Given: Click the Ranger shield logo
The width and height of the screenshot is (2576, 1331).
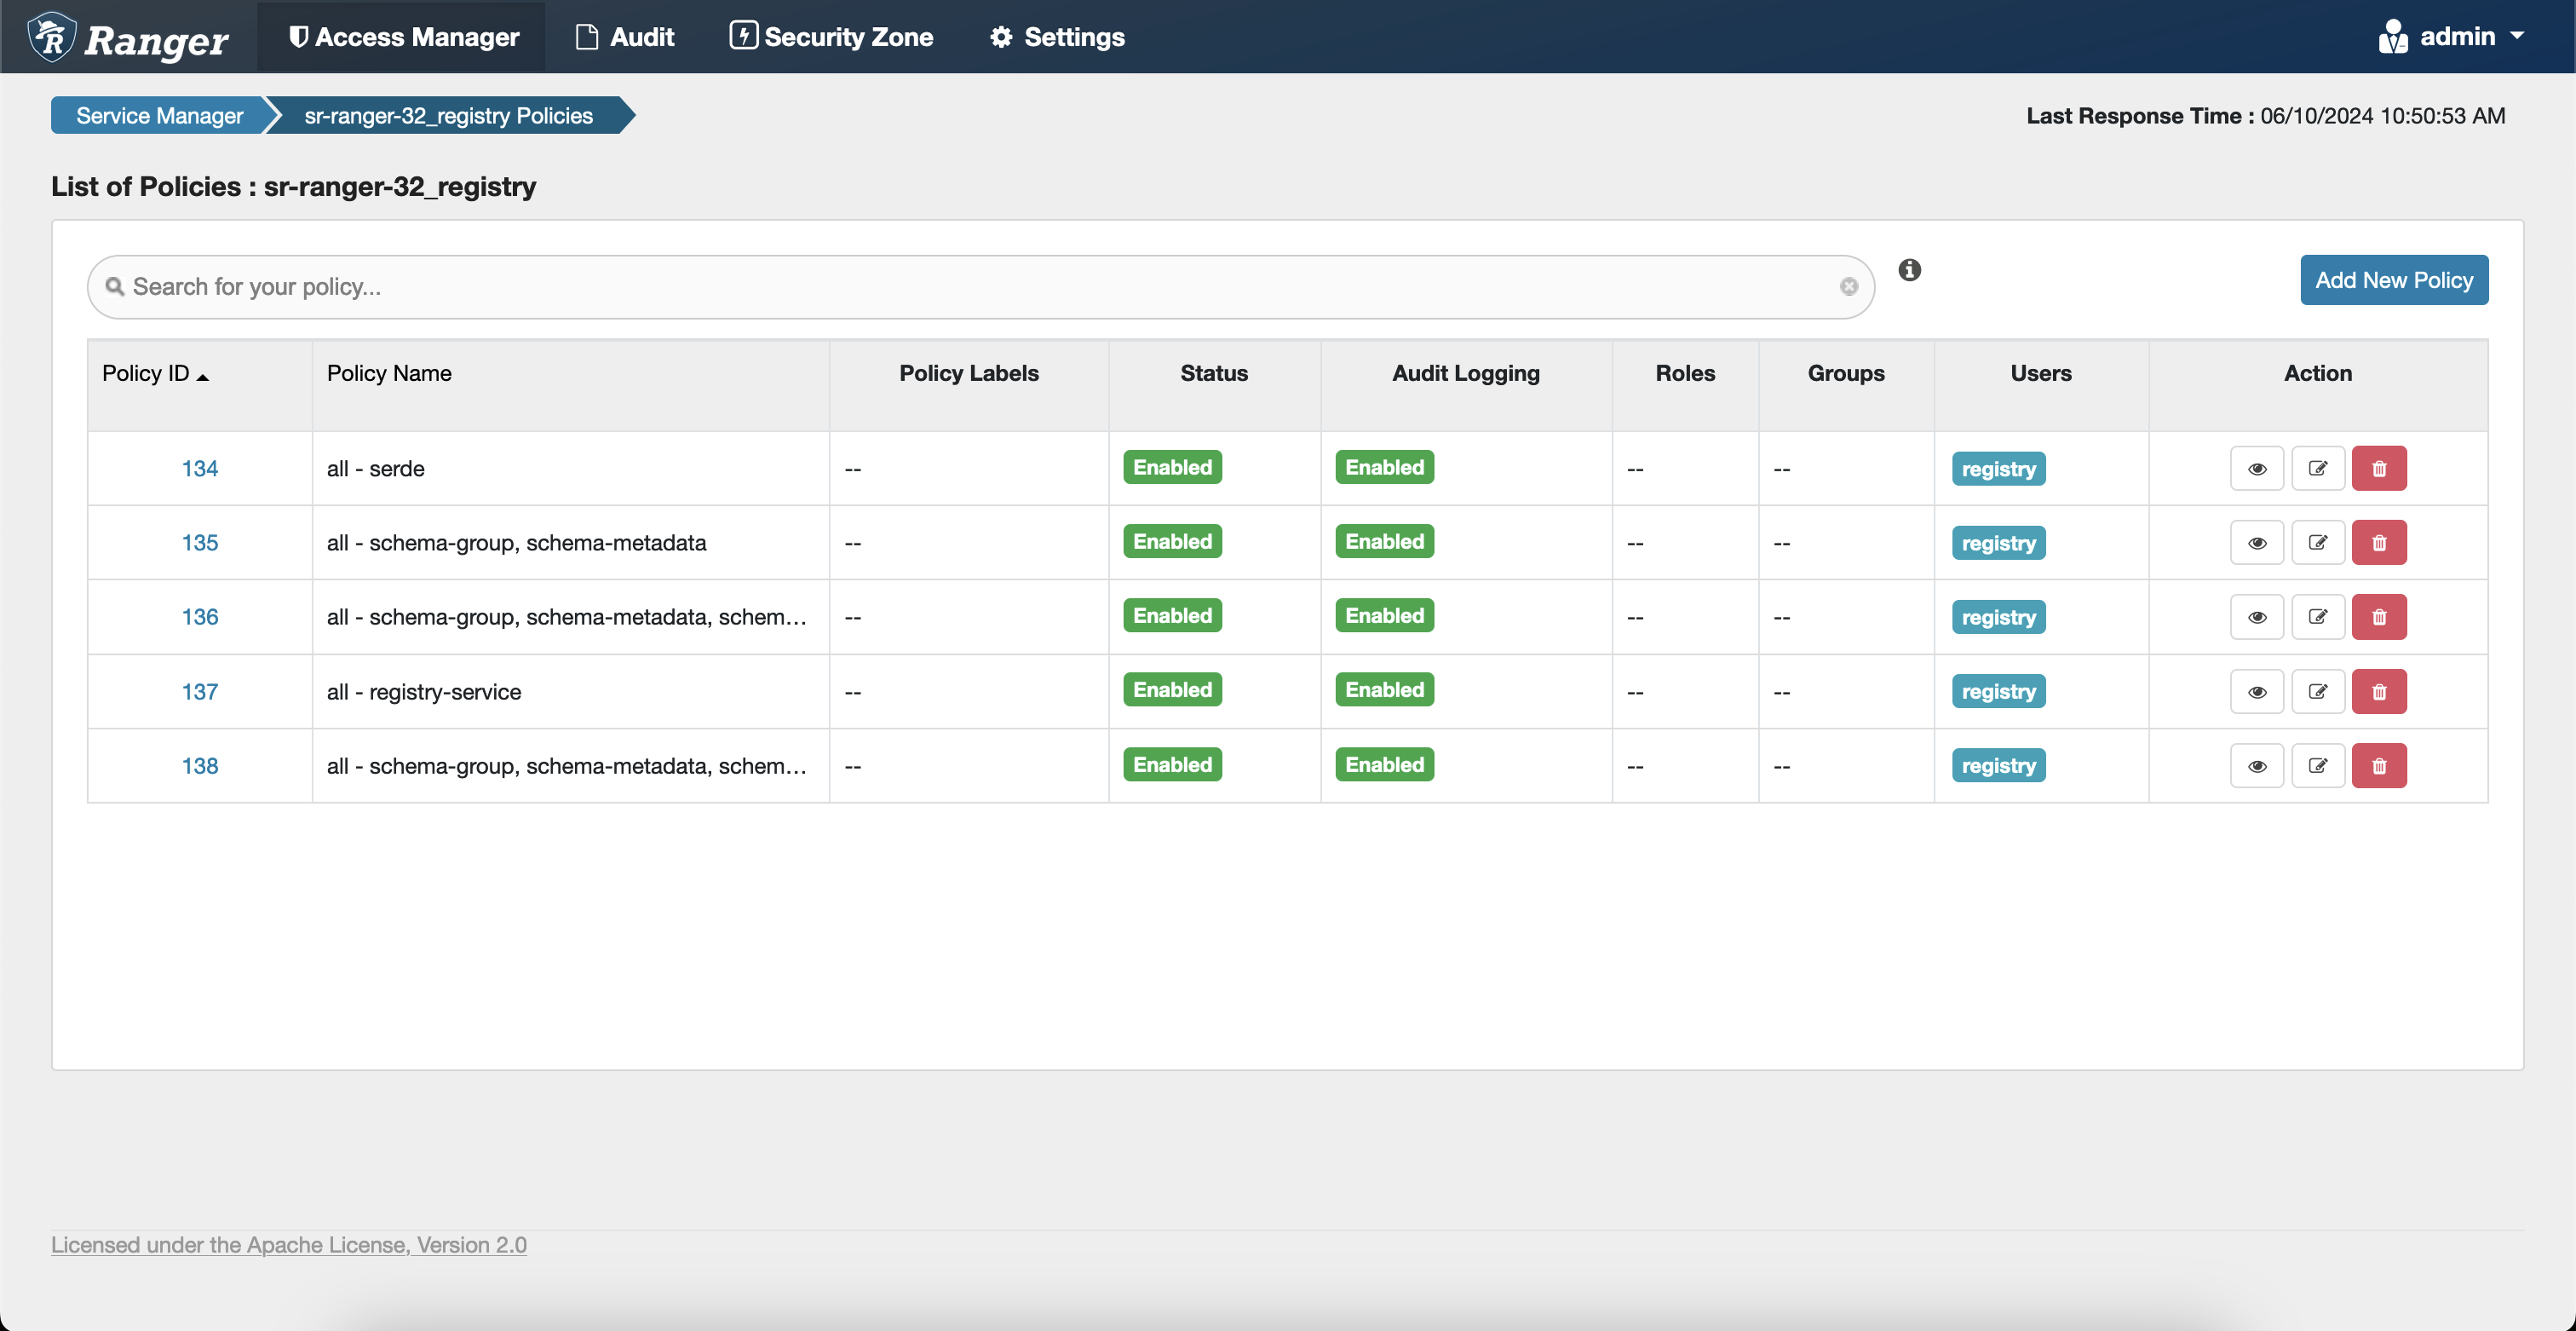Looking at the screenshot, I should (50, 36).
